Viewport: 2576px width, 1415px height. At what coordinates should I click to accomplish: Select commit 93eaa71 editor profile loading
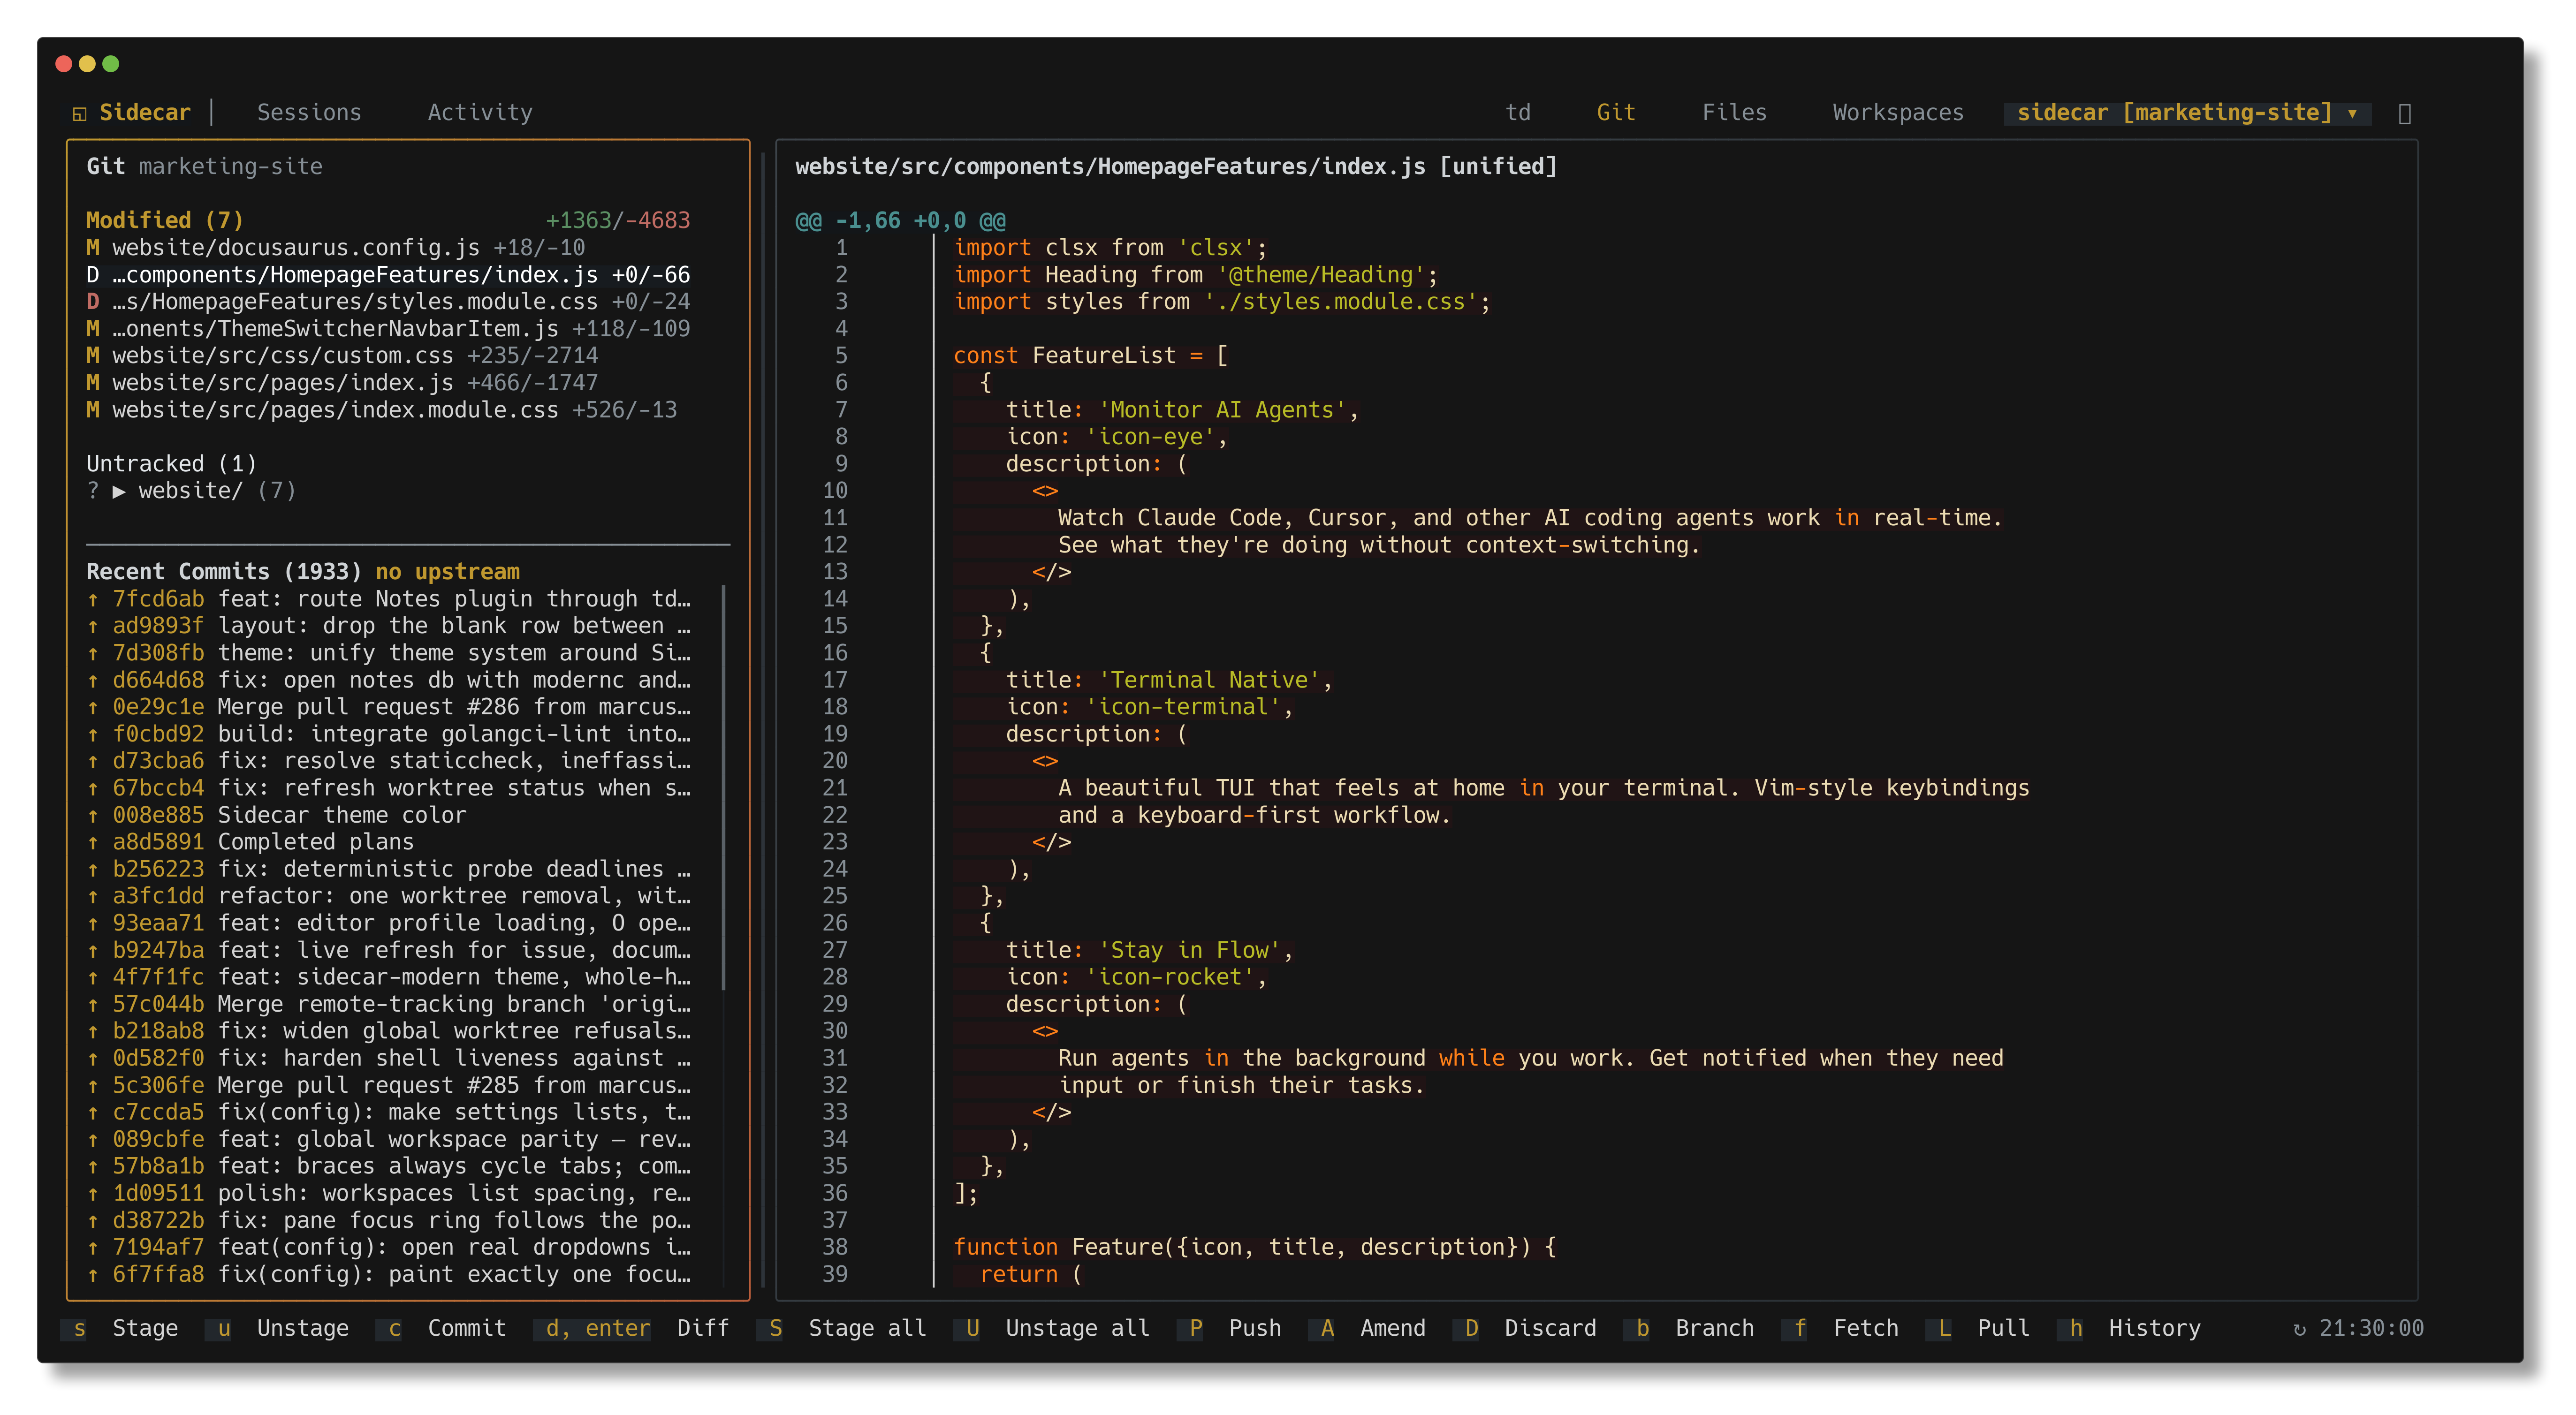[389, 922]
